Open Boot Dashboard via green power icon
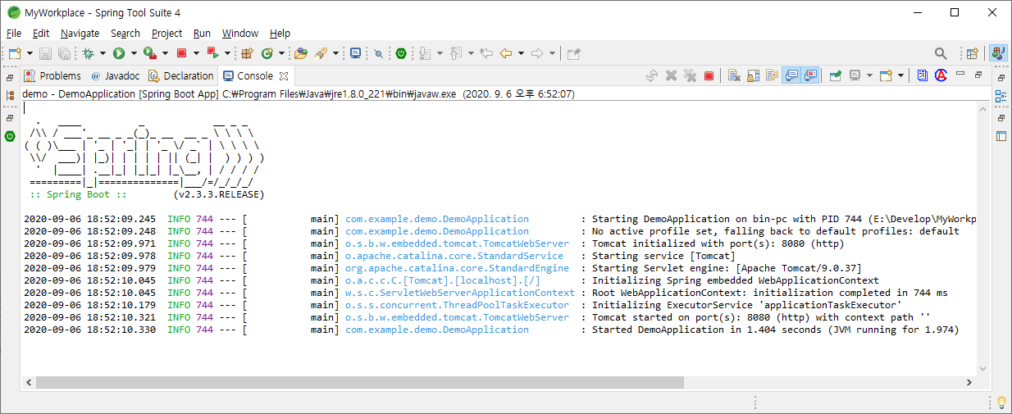The width and height of the screenshot is (1012, 414). [x=401, y=53]
